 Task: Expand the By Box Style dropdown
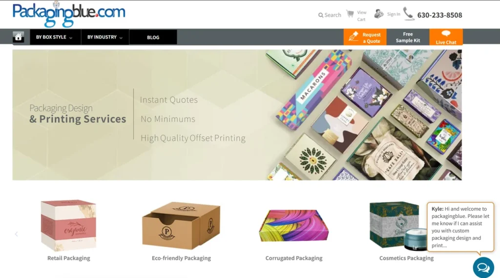(x=54, y=37)
